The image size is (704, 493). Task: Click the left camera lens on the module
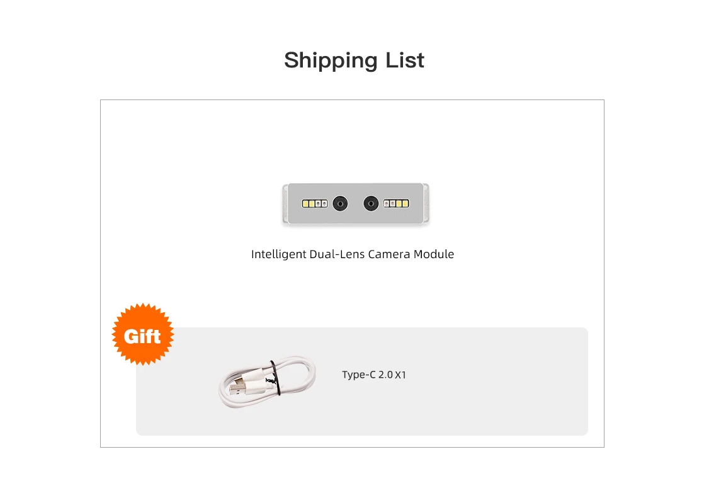pos(340,203)
